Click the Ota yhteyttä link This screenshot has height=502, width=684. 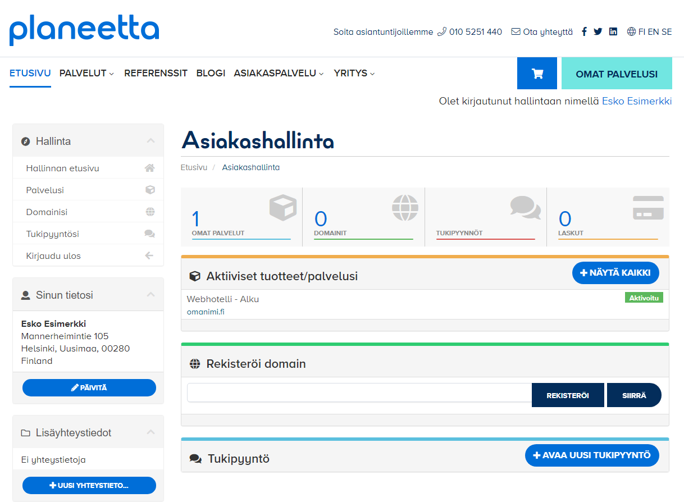548,32
